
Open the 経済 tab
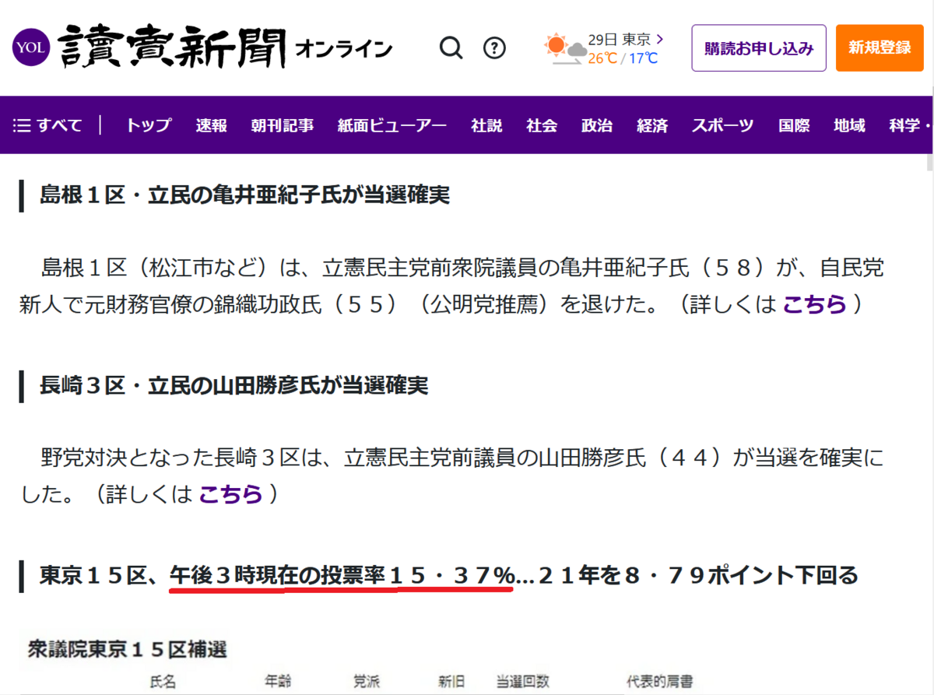(x=652, y=125)
